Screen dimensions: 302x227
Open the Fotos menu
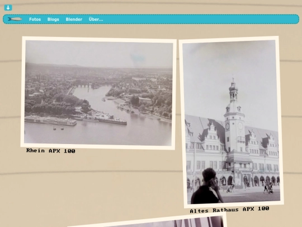tap(35, 19)
